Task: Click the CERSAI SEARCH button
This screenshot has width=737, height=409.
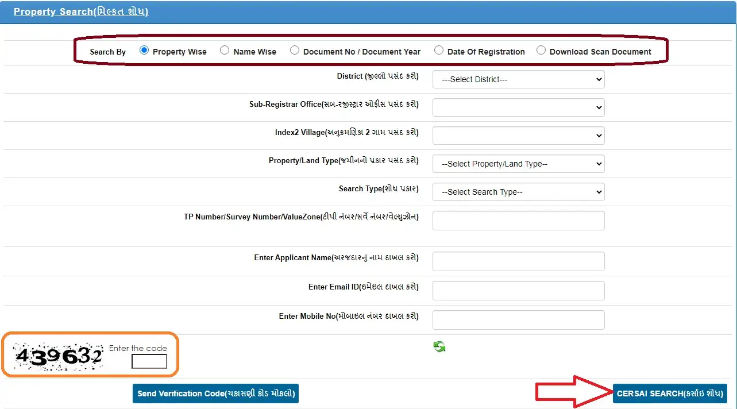Action: click(x=669, y=393)
